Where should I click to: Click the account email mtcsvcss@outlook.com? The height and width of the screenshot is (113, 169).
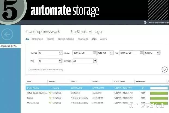point(158,22)
